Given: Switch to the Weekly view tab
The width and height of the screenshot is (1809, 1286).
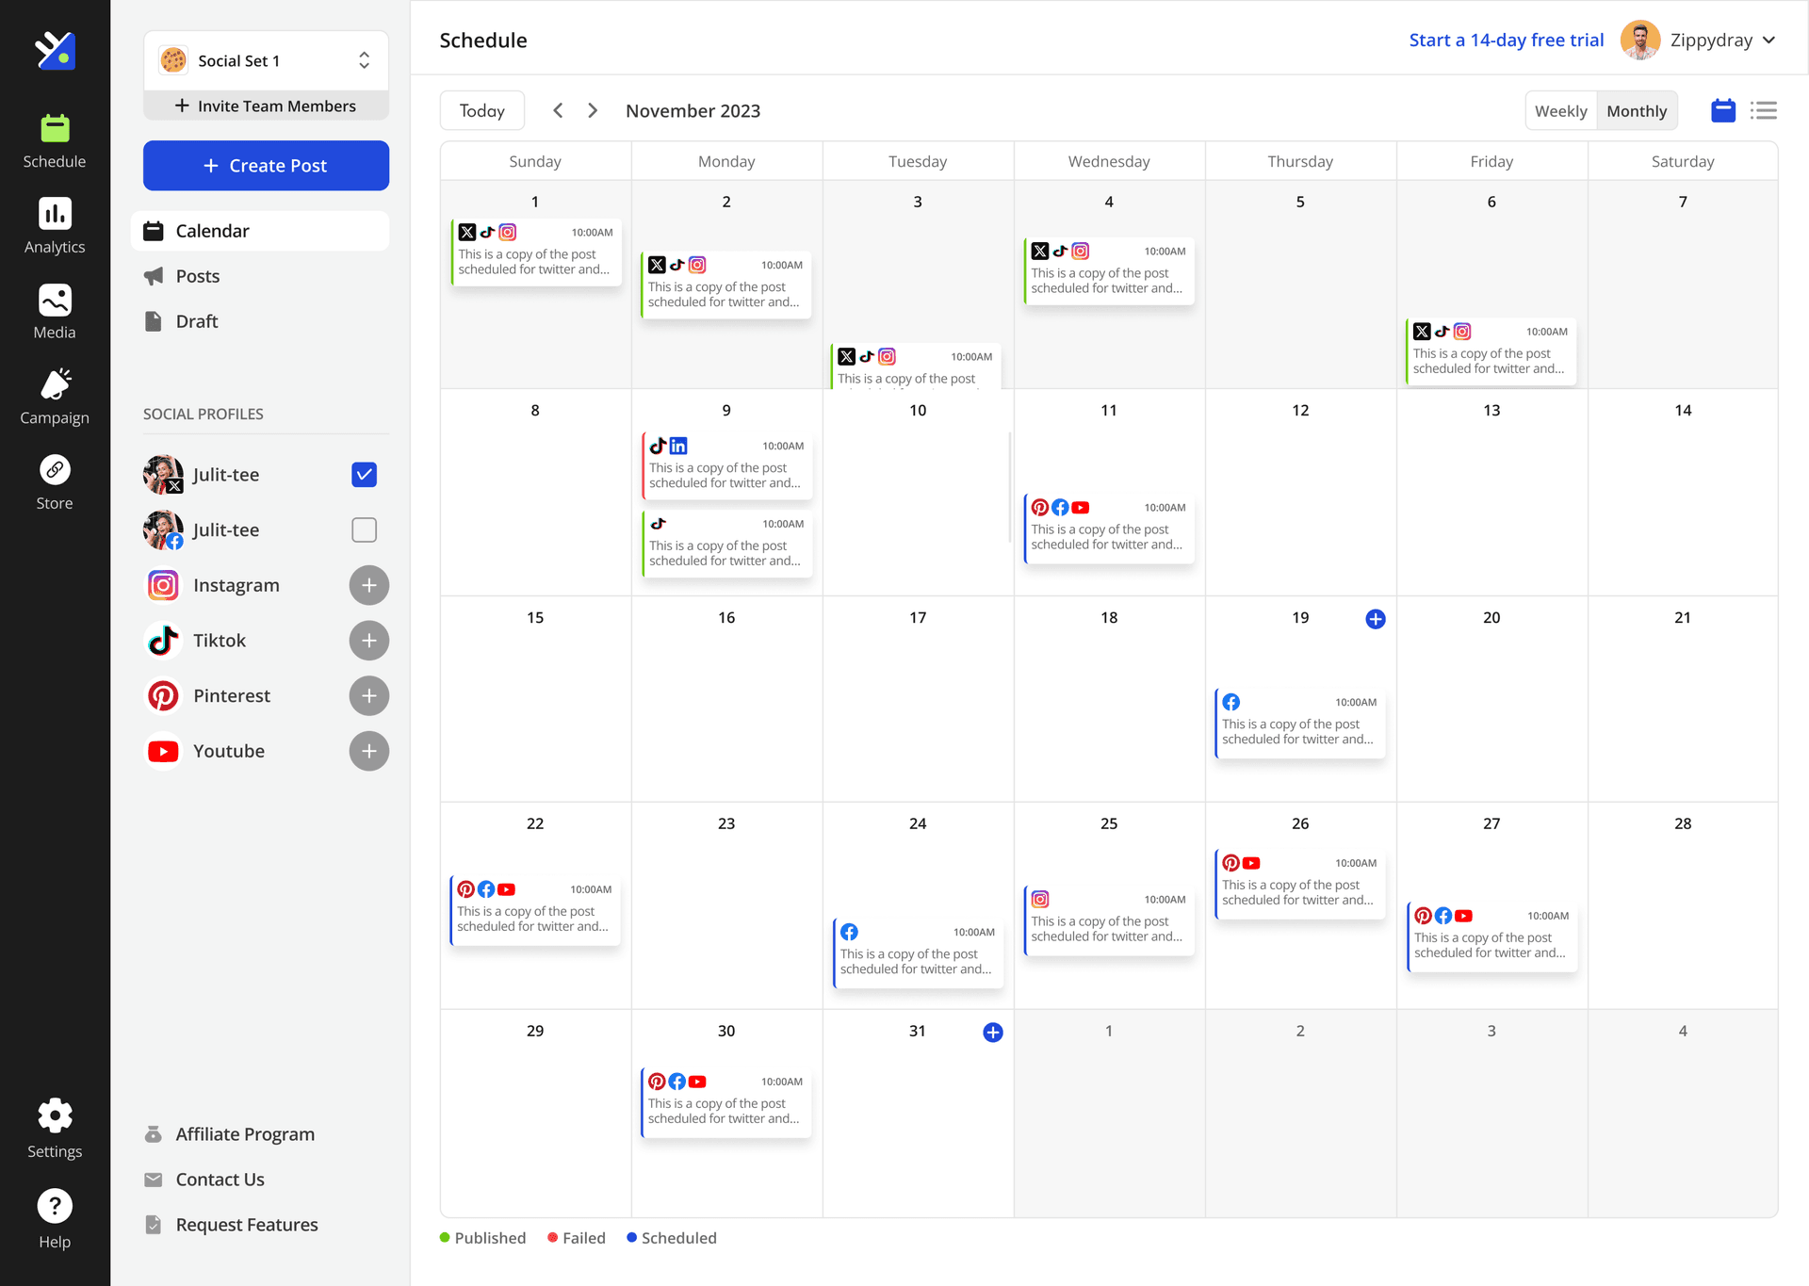Looking at the screenshot, I should [1560, 110].
